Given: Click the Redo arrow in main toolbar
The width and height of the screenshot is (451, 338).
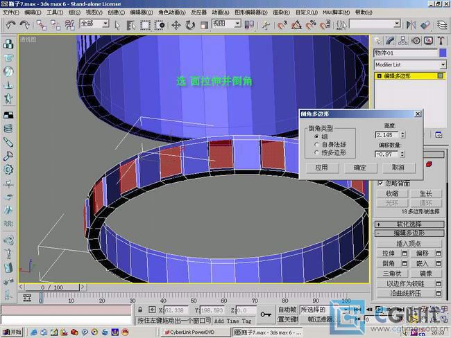Looking at the screenshot, I should [x=25, y=25].
